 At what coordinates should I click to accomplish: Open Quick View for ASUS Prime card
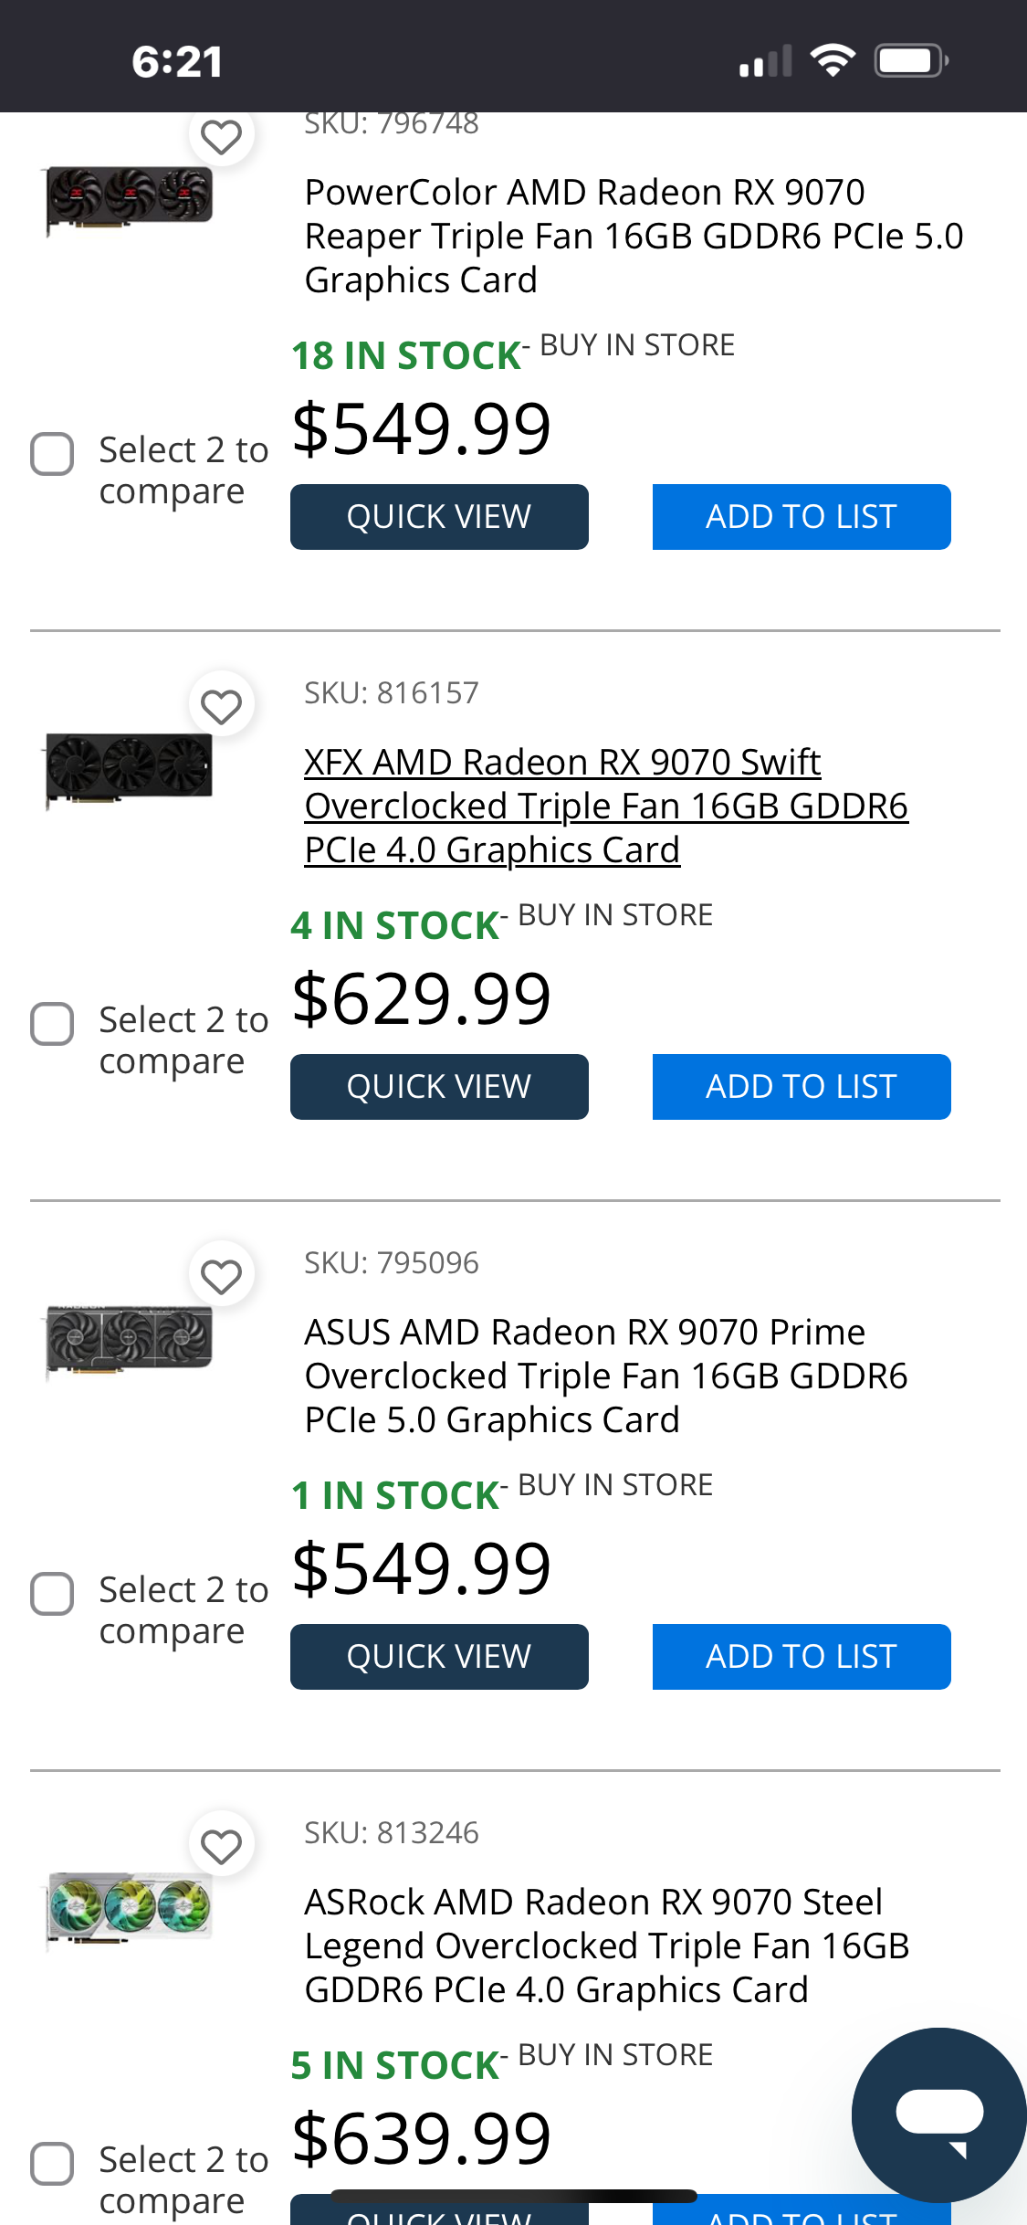pos(439,1657)
